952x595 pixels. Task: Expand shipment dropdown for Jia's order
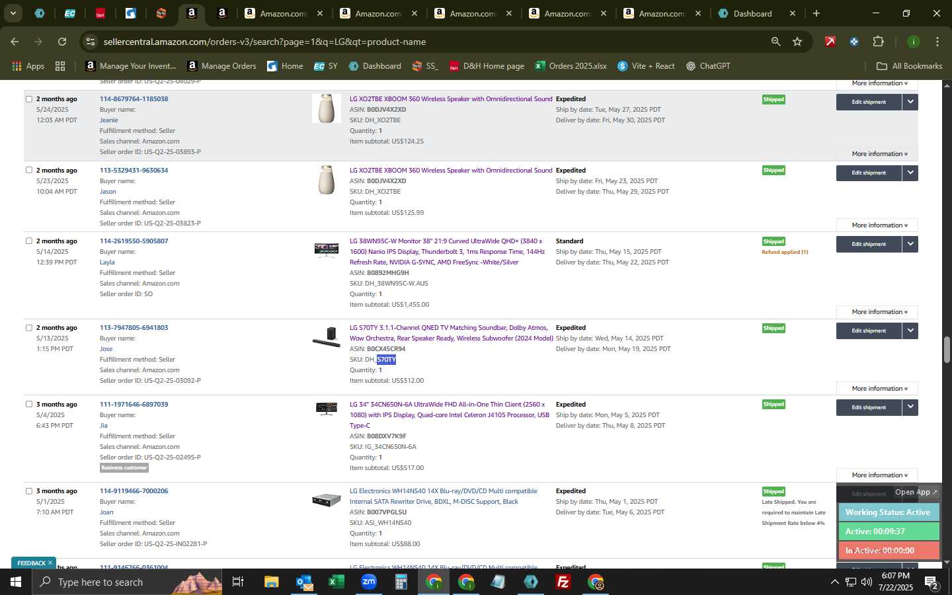(910, 407)
